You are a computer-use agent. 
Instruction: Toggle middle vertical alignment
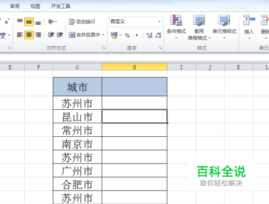click(29, 22)
